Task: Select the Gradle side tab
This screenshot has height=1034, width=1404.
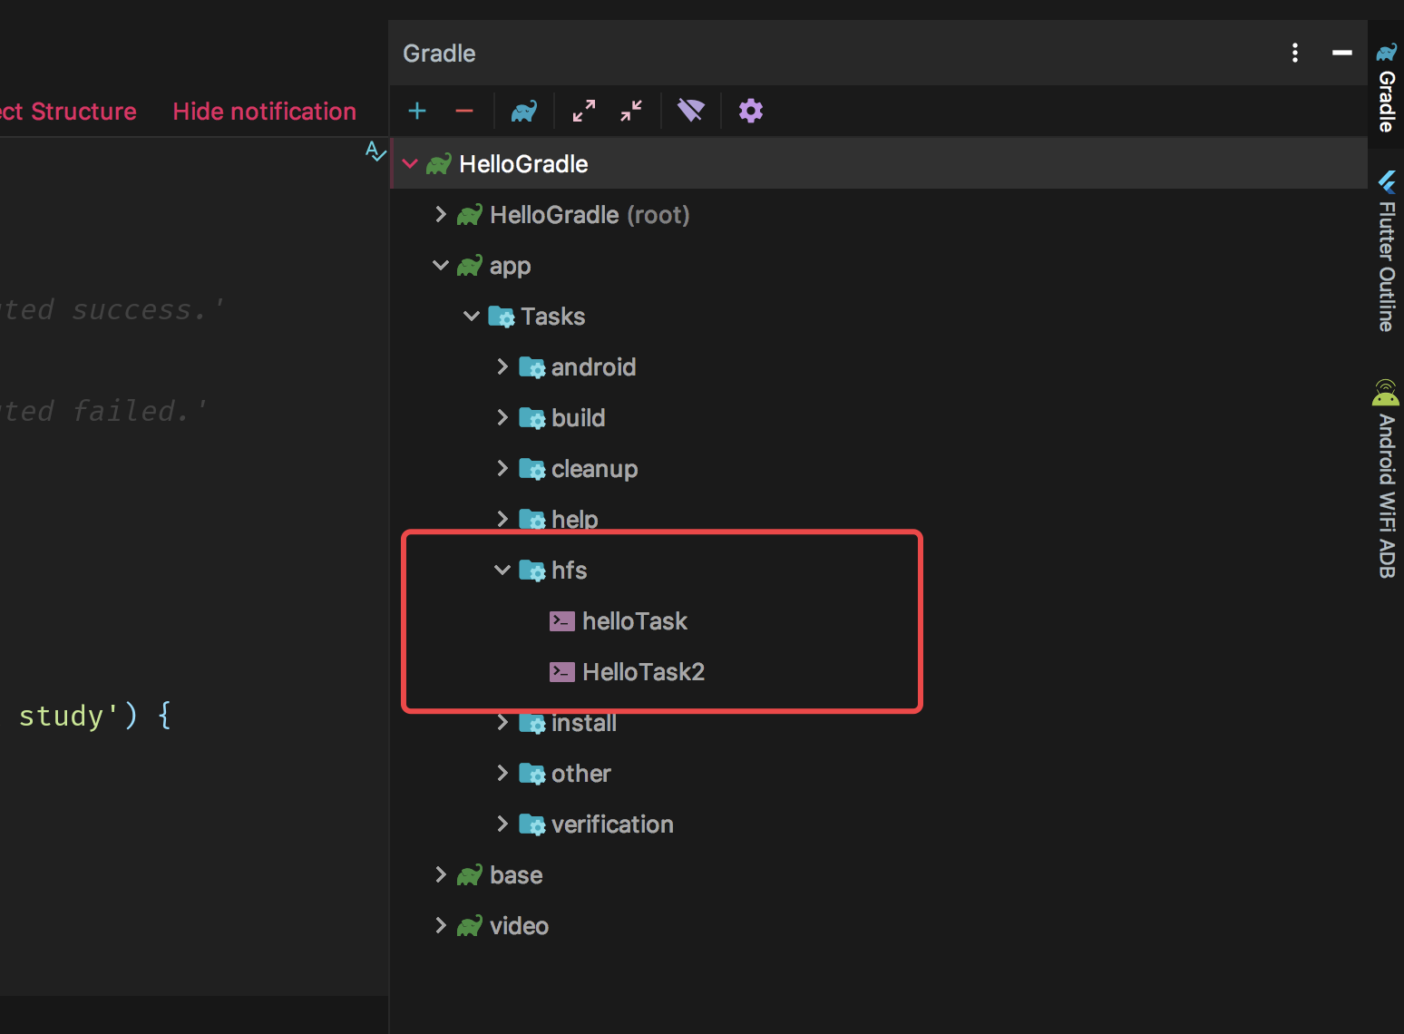Action: coord(1386,87)
